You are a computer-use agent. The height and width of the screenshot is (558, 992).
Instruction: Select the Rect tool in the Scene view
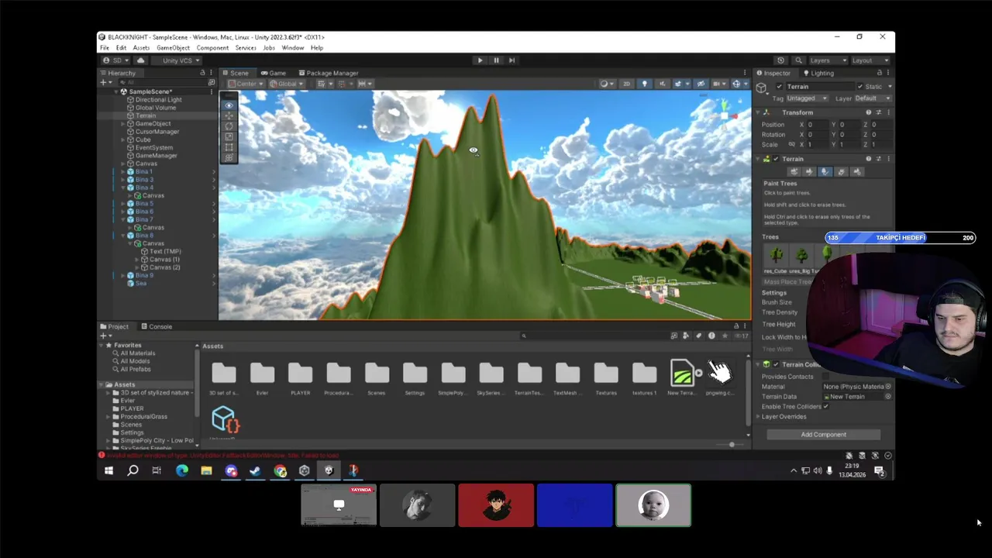[x=228, y=146]
